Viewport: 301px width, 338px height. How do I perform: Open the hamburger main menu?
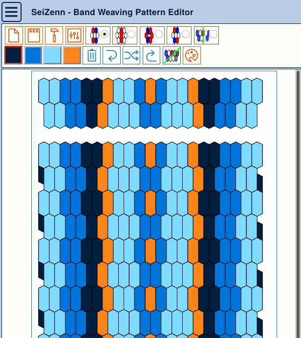coord(11,12)
